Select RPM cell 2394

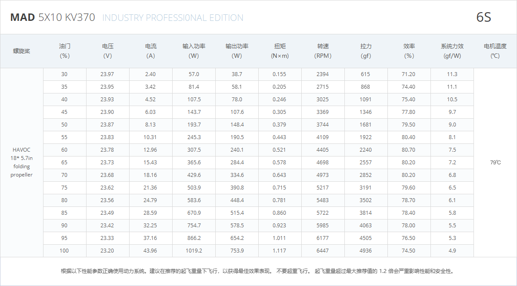(323, 74)
